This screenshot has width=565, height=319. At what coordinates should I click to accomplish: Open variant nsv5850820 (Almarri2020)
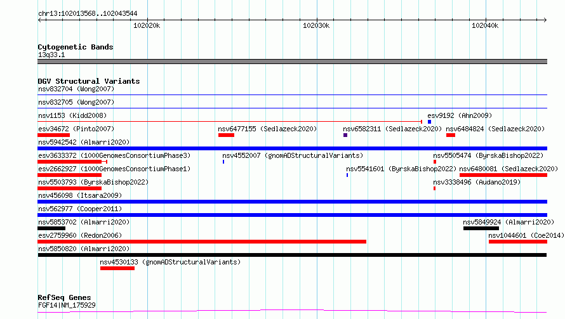[x=84, y=249]
